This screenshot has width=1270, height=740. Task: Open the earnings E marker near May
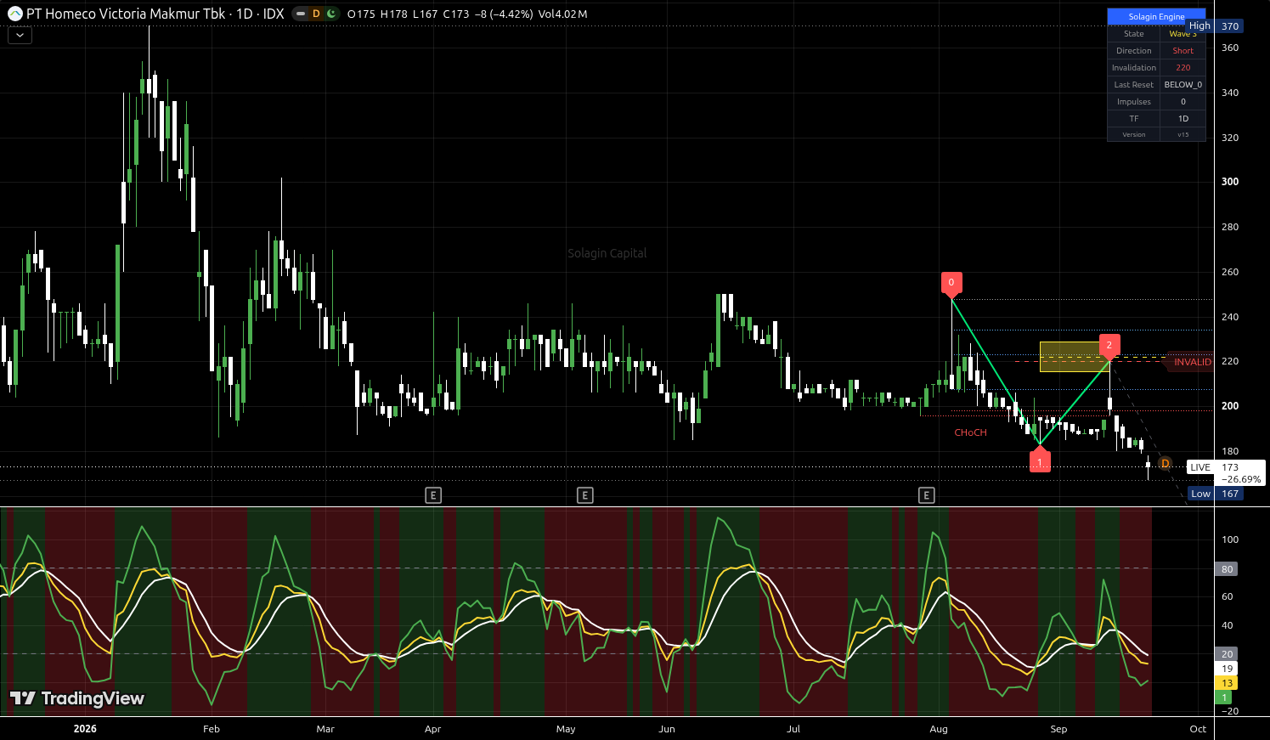[x=584, y=495]
